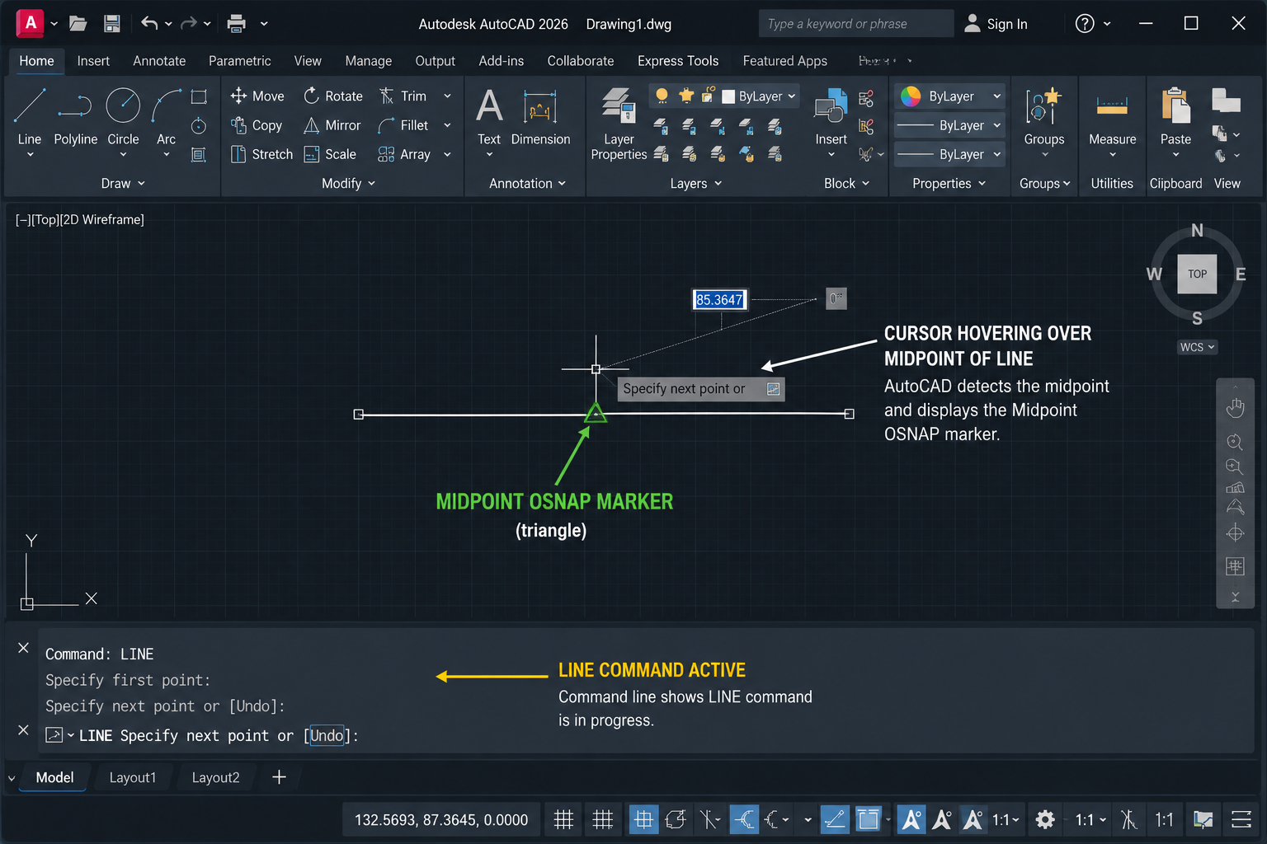This screenshot has width=1267, height=844.
Task: Expand the Block panel
Action: tap(846, 183)
